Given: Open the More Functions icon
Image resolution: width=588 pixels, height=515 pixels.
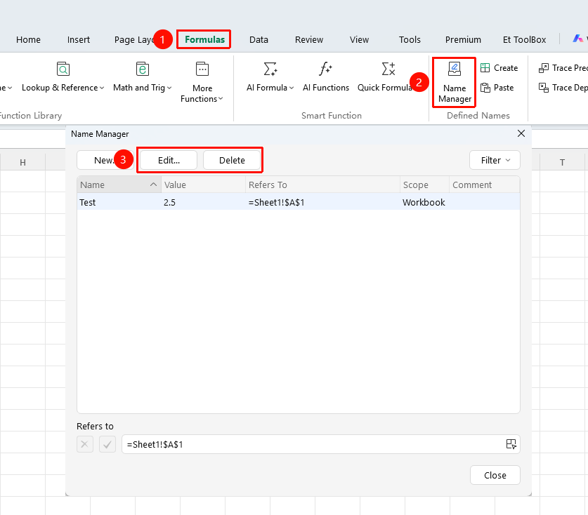Looking at the screenshot, I should (x=202, y=69).
